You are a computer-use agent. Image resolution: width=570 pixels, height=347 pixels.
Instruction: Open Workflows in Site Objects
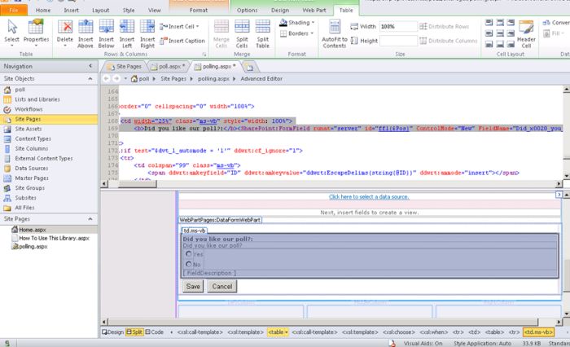[x=28, y=109]
